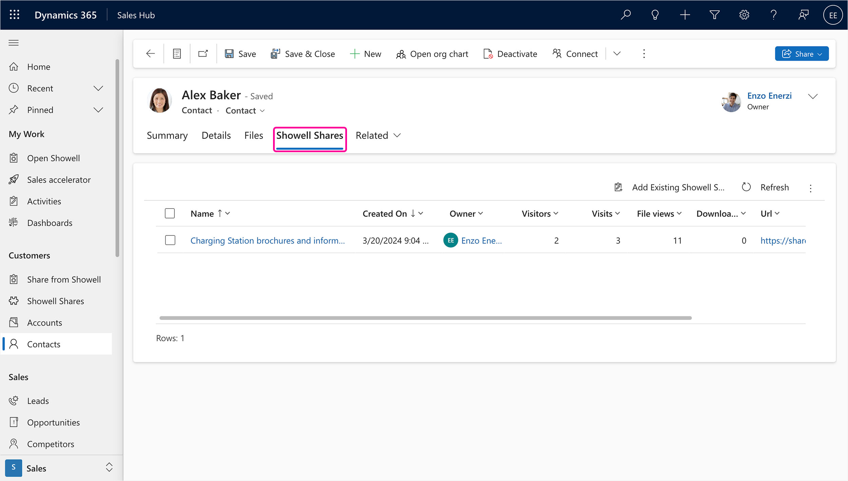
Task: Open the app launcher waffle menu
Action: 14,15
